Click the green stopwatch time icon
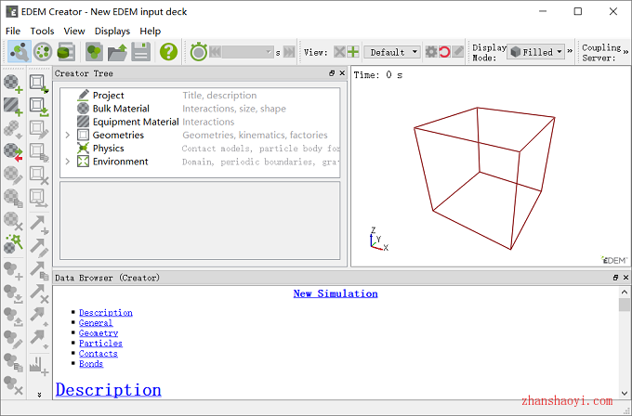This screenshot has height=416, width=632. click(198, 52)
